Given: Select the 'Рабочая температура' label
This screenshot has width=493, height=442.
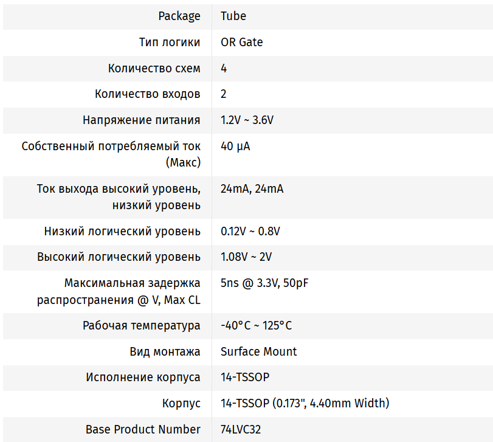Looking at the screenshot, I should 141,326.
